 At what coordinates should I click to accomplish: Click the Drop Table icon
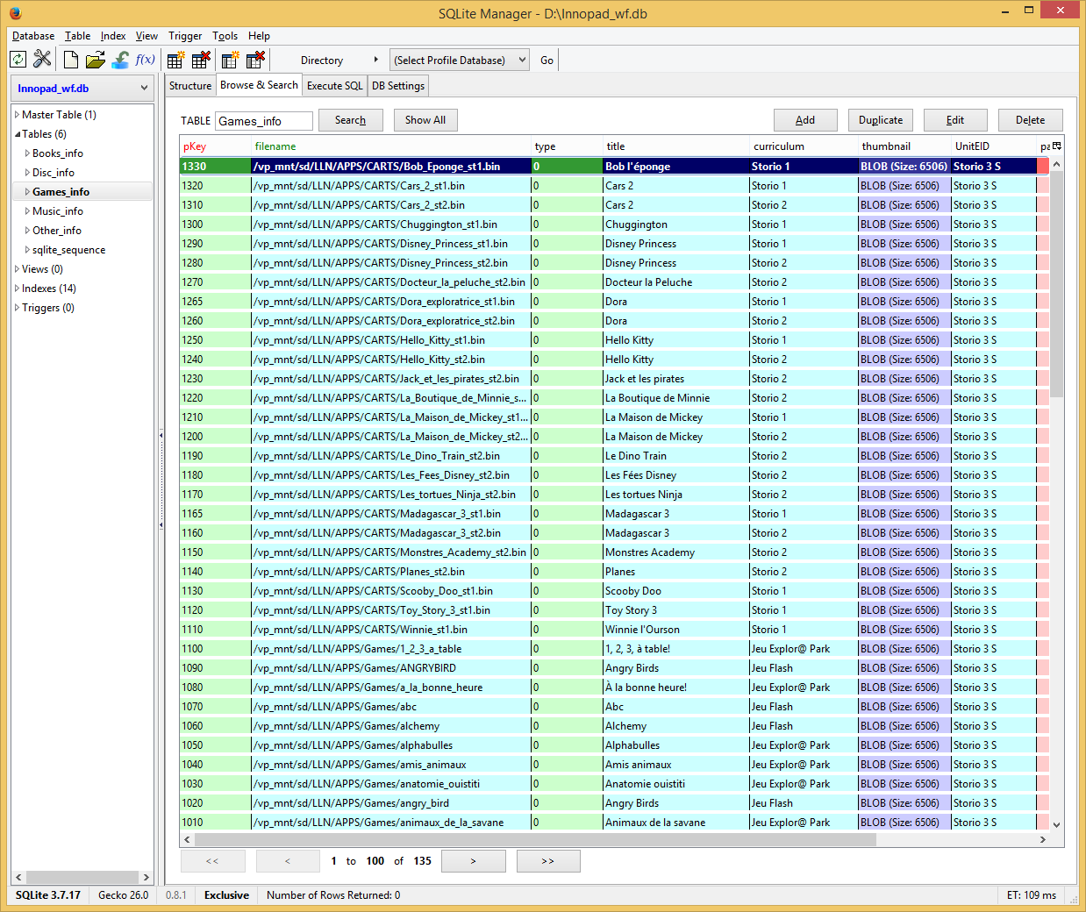pos(201,60)
